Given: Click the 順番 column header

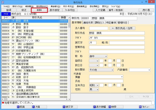Looking at the screenshot, I should [63, 17].
